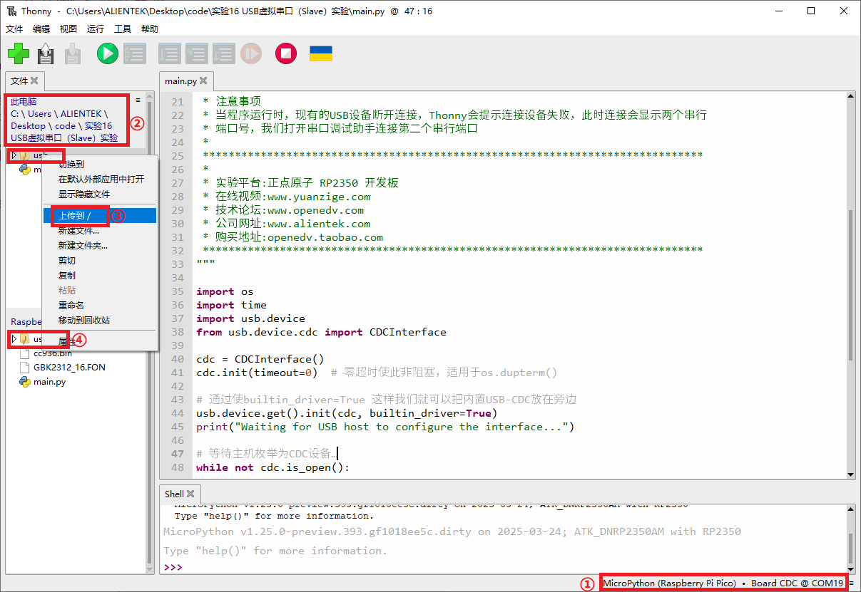This screenshot has width=861, height=592.
Task: Click the editor vertical scrollbar thumb
Action: pos(850,285)
